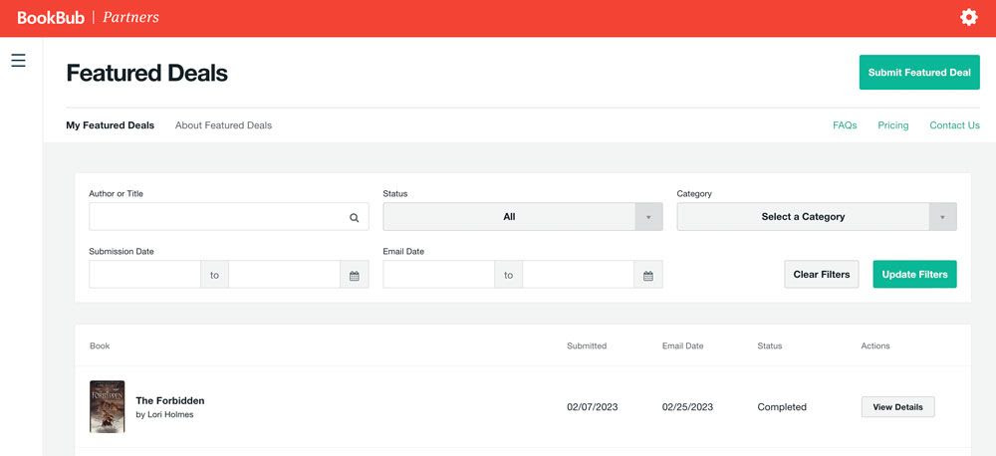This screenshot has height=456, width=996.
Task: Click The Forbidden book title
Action: pyautogui.click(x=170, y=401)
